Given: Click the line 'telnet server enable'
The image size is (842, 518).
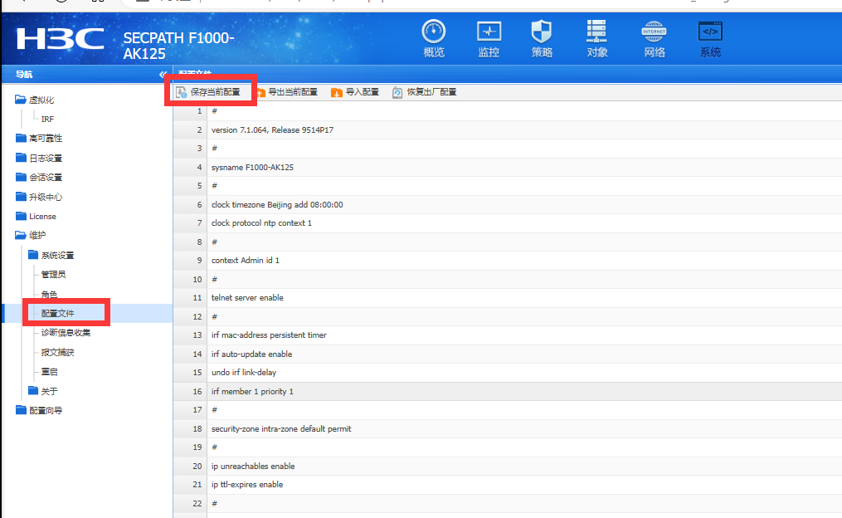Looking at the screenshot, I should tap(247, 298).
